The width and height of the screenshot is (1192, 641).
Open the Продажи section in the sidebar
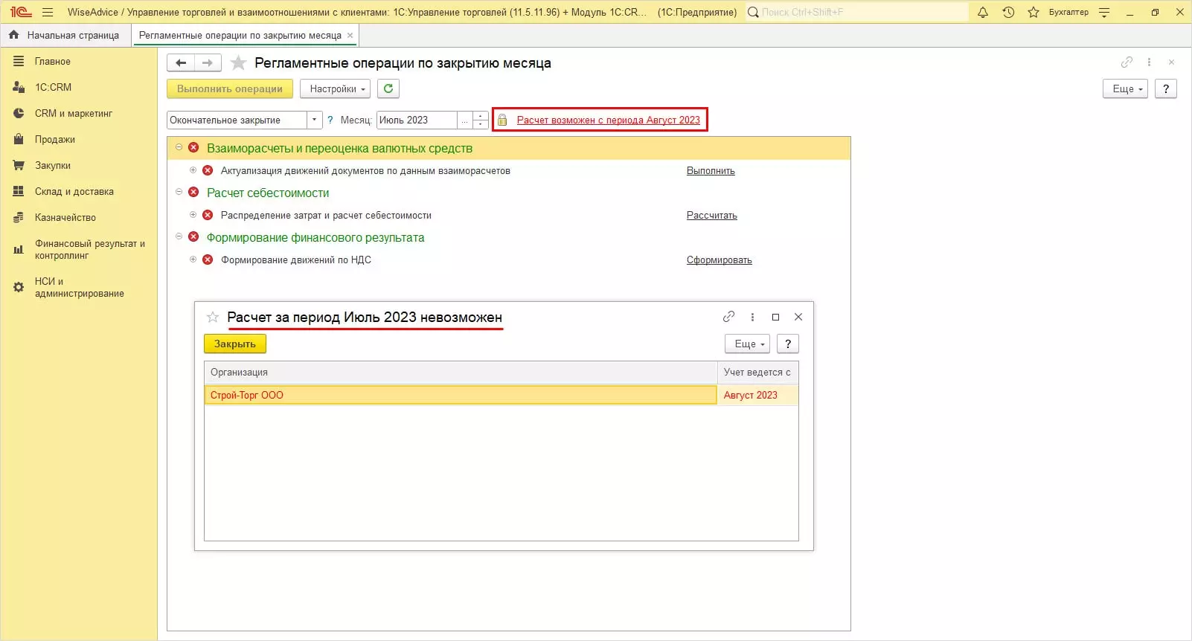54,140
